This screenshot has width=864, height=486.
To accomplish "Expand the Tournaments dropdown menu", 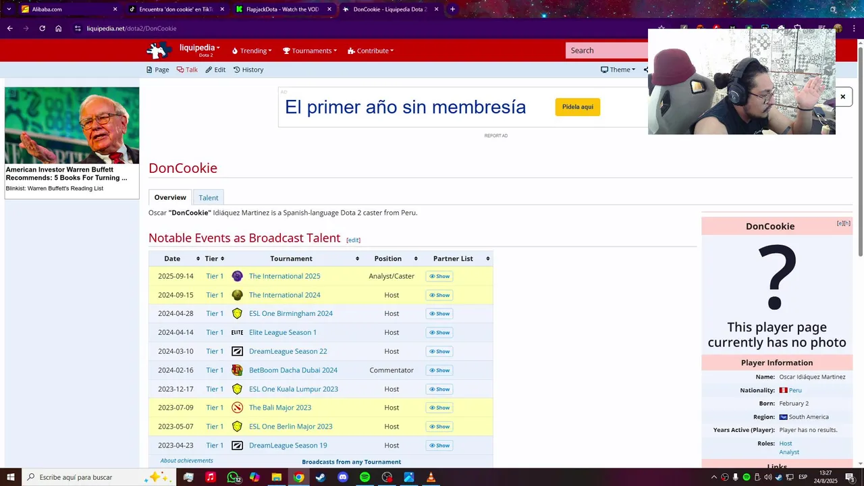I will coord(310,51).
